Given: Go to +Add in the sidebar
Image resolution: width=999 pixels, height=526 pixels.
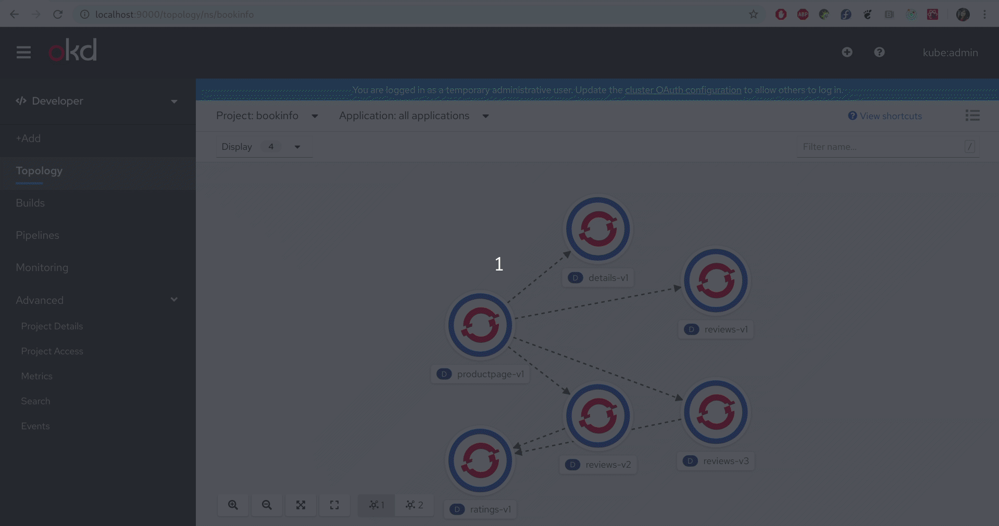Looking at the screenshot, I should pos(28,138).
